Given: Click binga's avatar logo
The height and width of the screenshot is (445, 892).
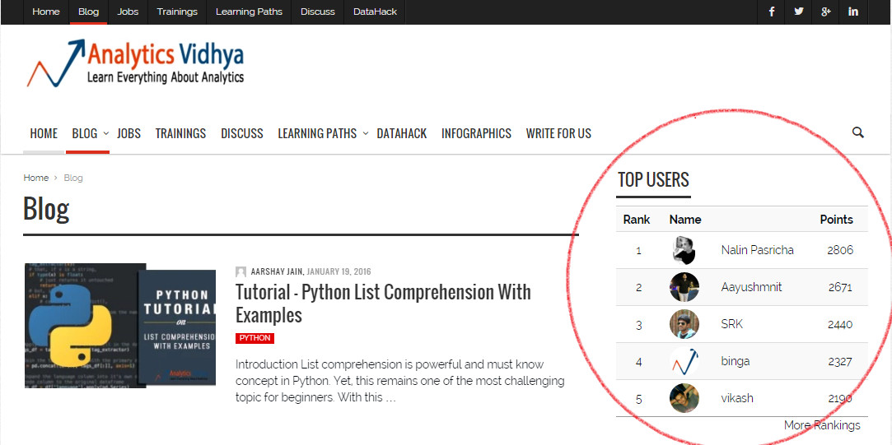Looking at the screenshot, I should click(x=684, y=361).
